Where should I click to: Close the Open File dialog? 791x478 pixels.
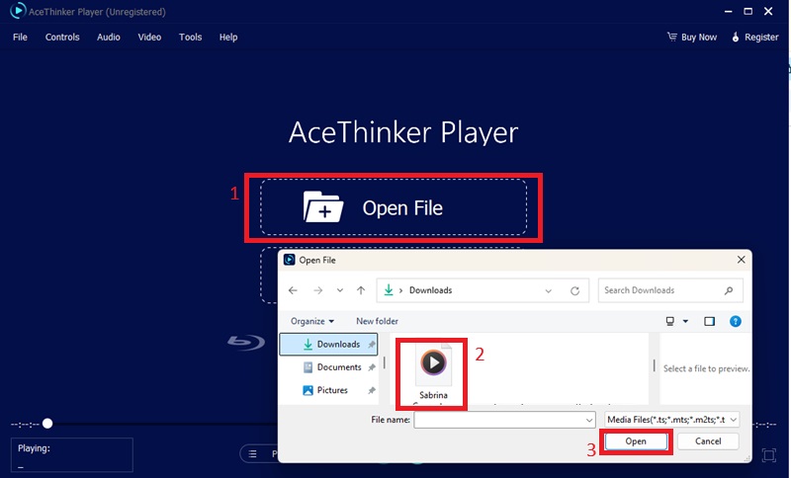click(741, 260)
